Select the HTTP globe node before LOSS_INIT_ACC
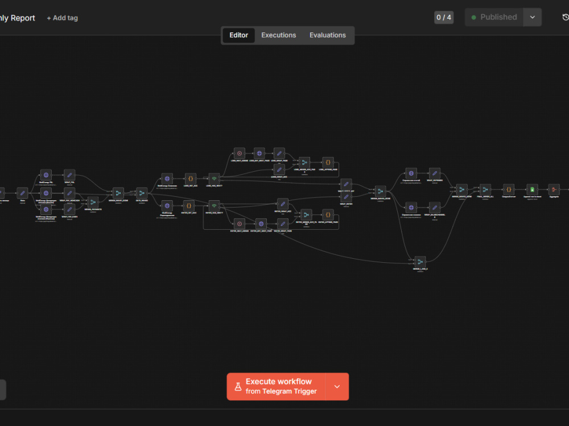The height and width of the screenshot is (426, 569). [167, 179]
